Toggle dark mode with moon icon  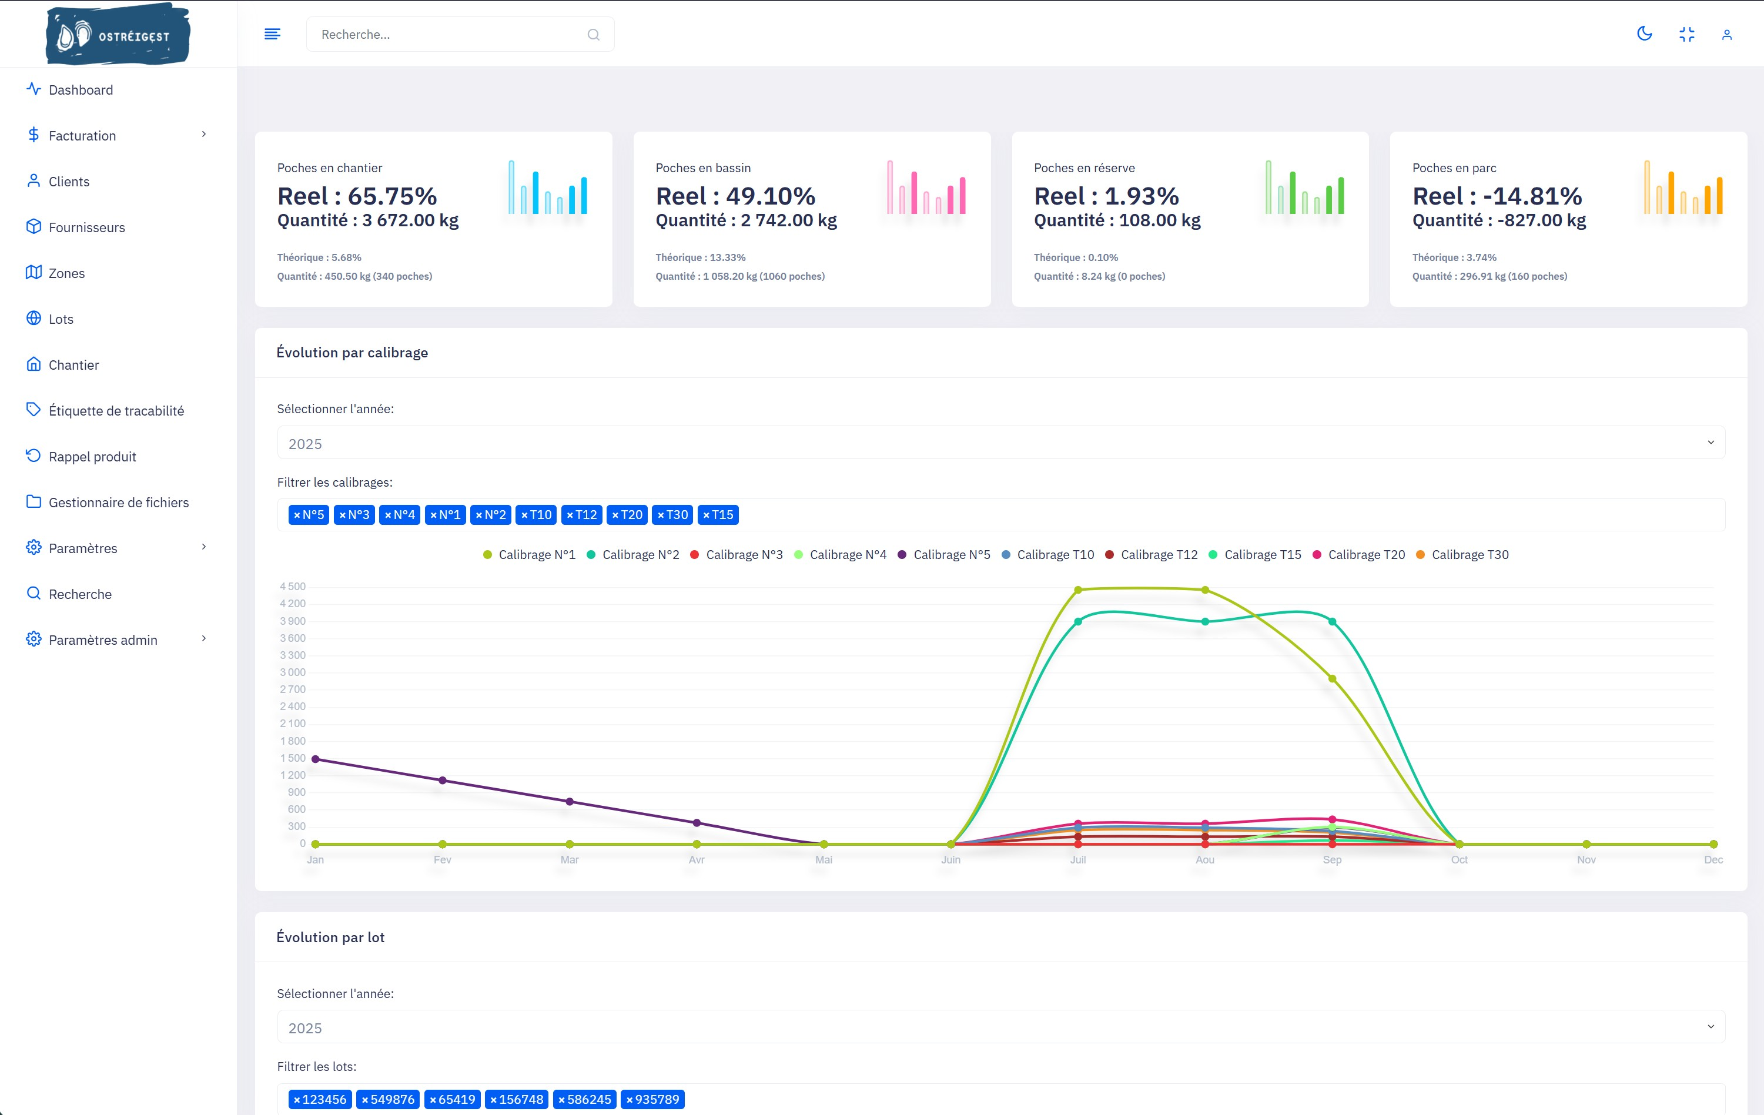point(1645,34)
